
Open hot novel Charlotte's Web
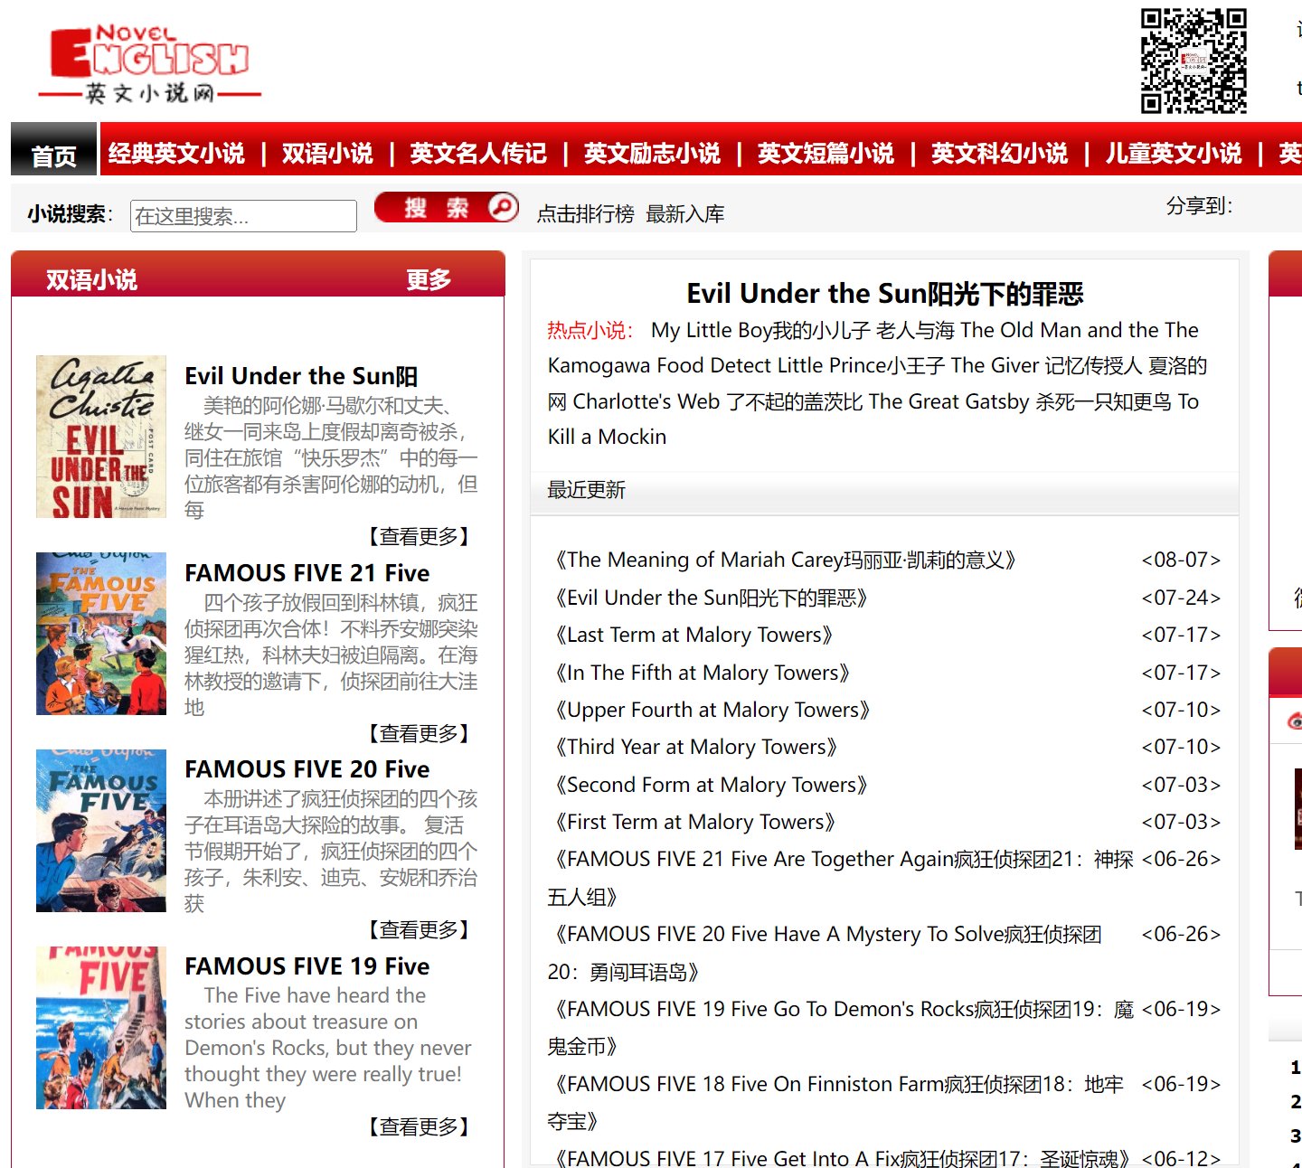tap(646, 401)
